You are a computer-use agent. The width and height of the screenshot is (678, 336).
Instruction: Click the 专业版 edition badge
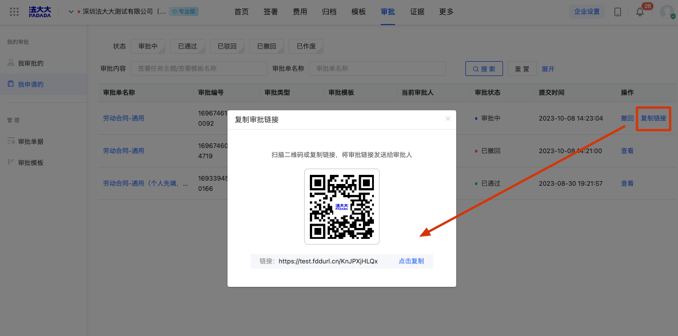(x=184, y=11)
